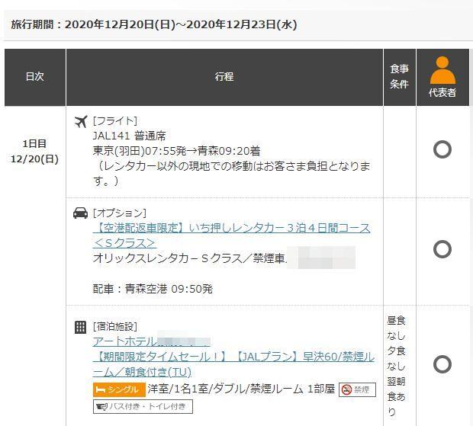Select the representative circle for the hotel stay
This screenshot has width=473, height=426.
pyautogui.click(x=442, y=364)
